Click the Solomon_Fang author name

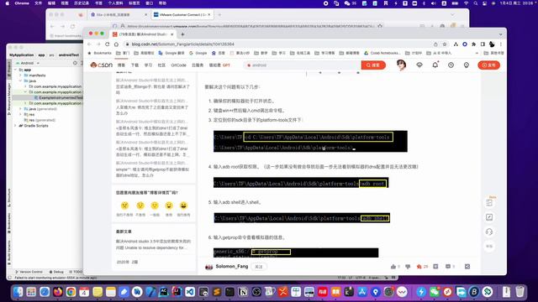pyautogui.click(x=232, y=266)
